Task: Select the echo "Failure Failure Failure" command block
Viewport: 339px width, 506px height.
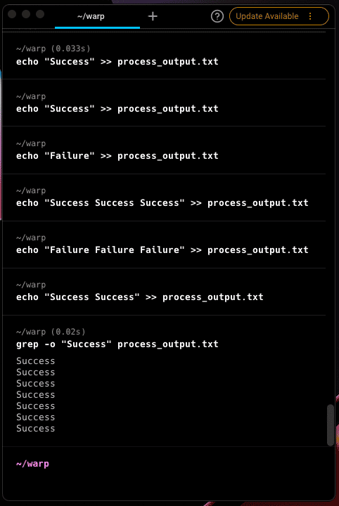Action: [164, 245]
